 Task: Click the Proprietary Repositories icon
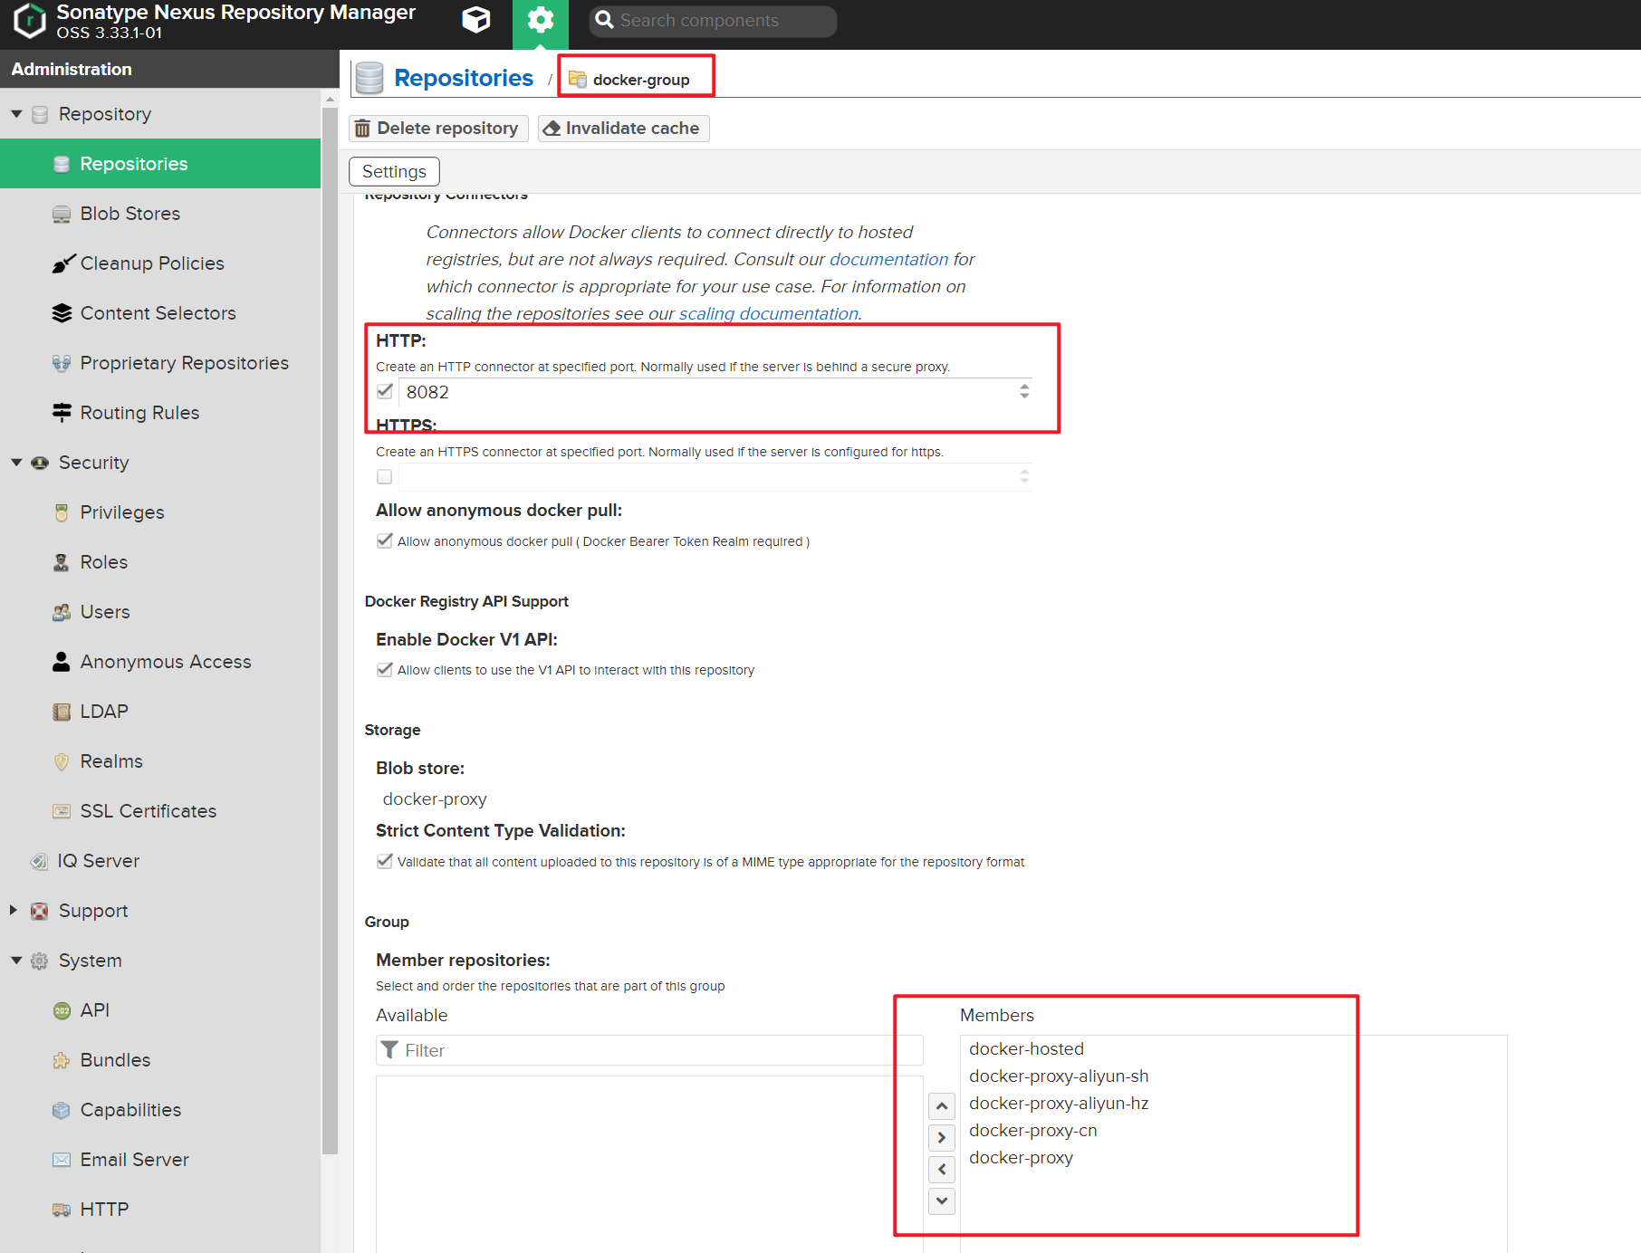[62, 363]
